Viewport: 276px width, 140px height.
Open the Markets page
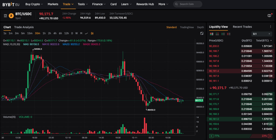click(x=53, y=4)
